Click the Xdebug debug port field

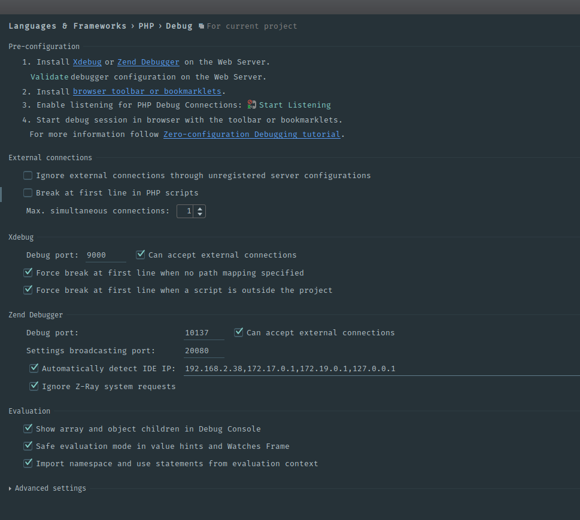coord(105,255)
